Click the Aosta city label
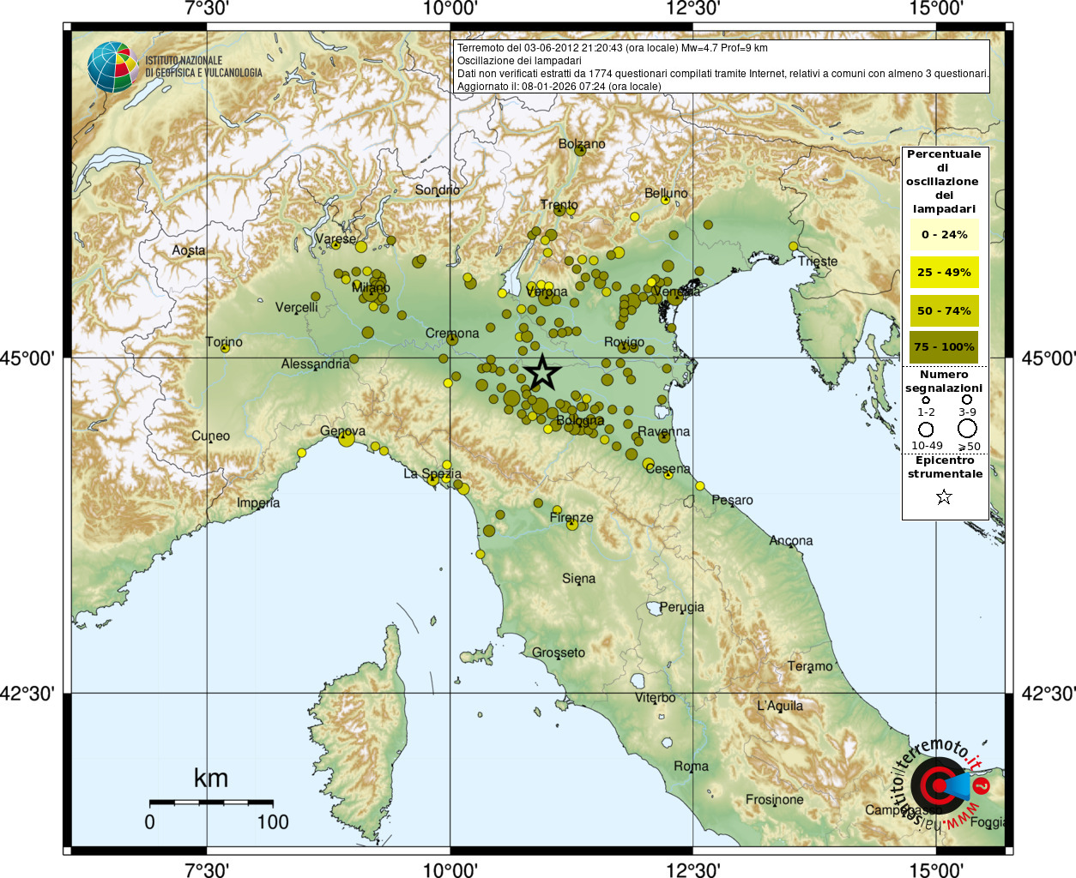Viewport: 1076px width, 878px height. coord(189,250)
